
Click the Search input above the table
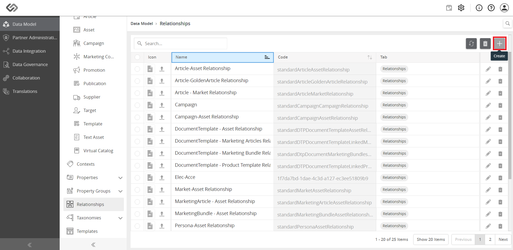181,44
